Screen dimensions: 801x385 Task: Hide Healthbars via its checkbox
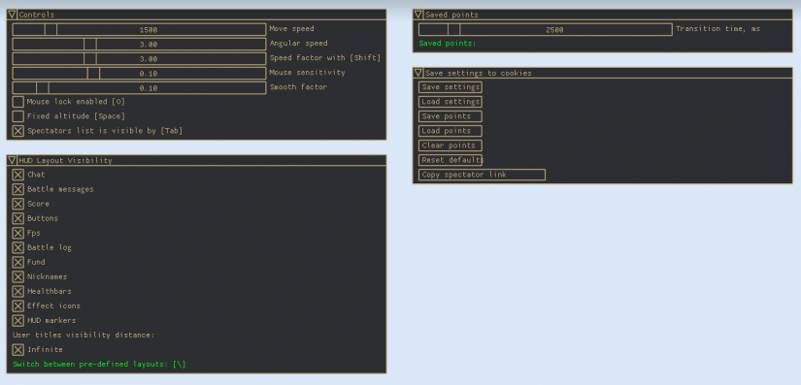pyautogui.click(x=17, y=291)
